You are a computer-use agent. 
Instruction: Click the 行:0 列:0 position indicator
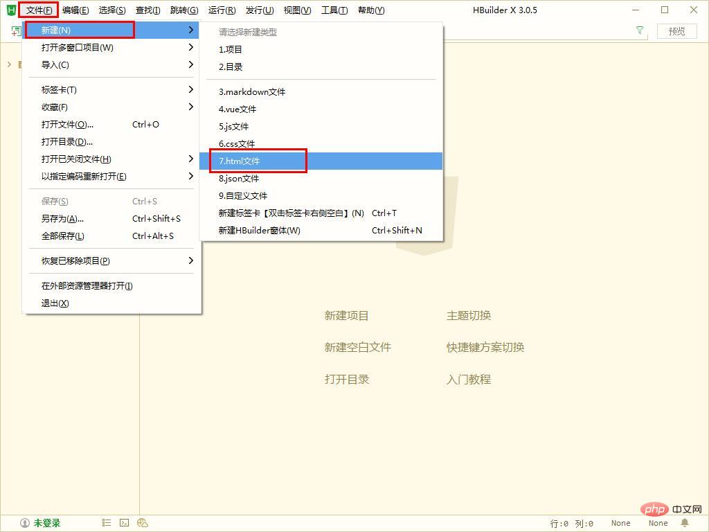coord(571,524)
